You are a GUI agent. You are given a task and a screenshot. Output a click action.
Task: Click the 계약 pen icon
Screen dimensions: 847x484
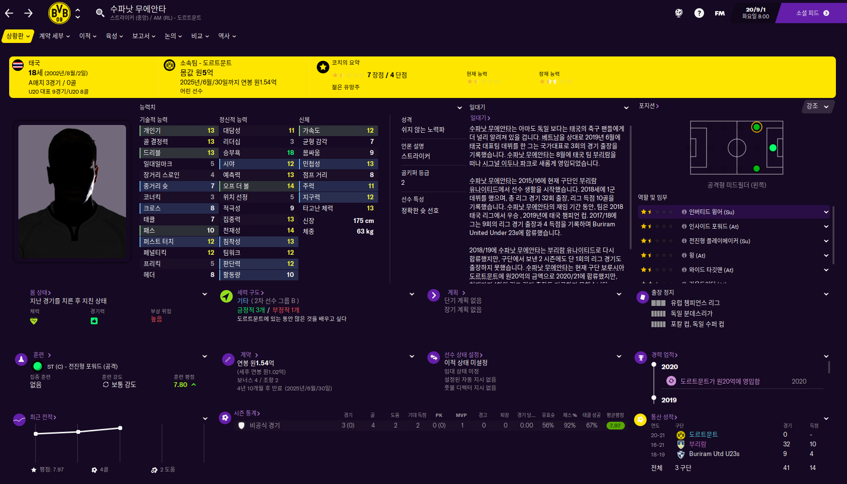228,359
